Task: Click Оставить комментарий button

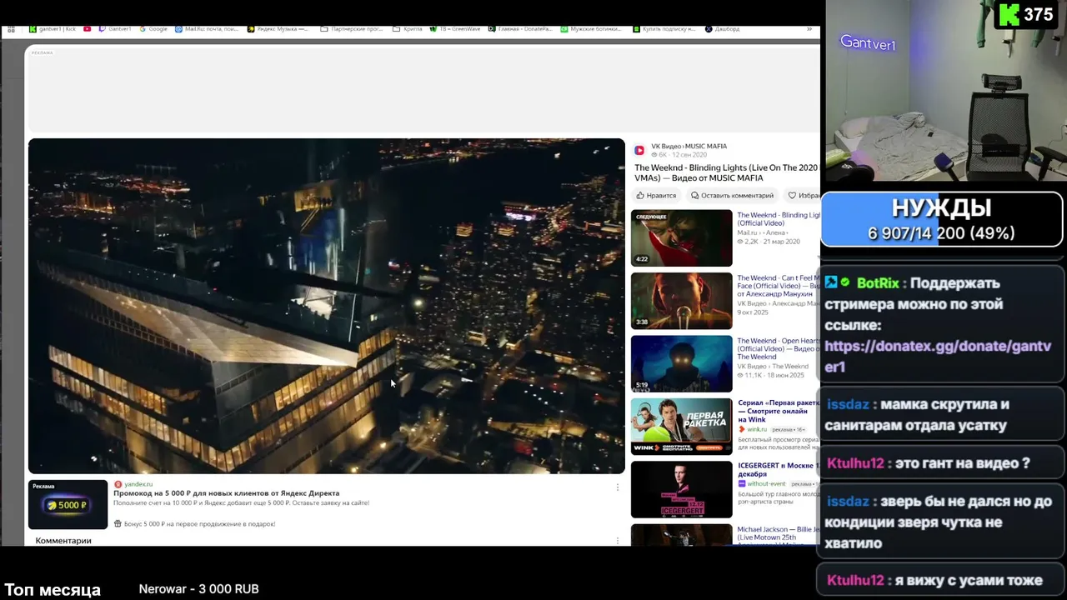Action: click(732, 195)
